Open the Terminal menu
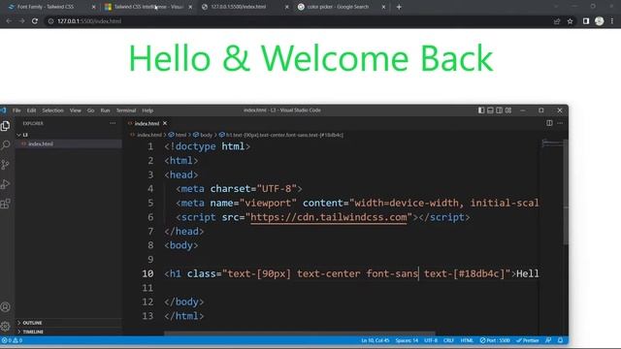The height and width of the screenshot is (349, 621). point(126,111)
